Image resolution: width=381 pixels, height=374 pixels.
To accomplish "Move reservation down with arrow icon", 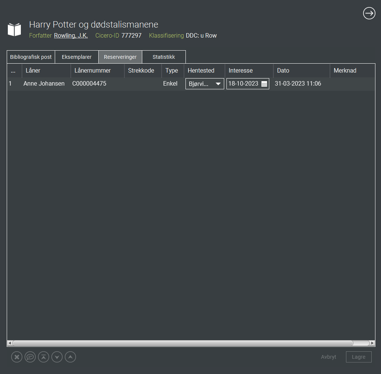I will coord(57,357).
